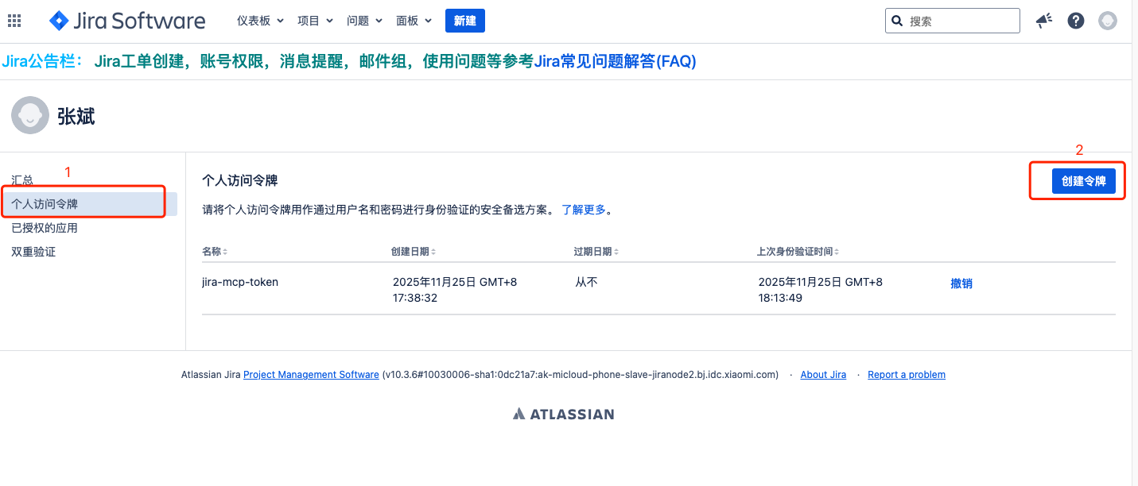1138x486 pixels.
Task: Revoke jira-mcp-token via 撤销 link
Action: [961, 283]
